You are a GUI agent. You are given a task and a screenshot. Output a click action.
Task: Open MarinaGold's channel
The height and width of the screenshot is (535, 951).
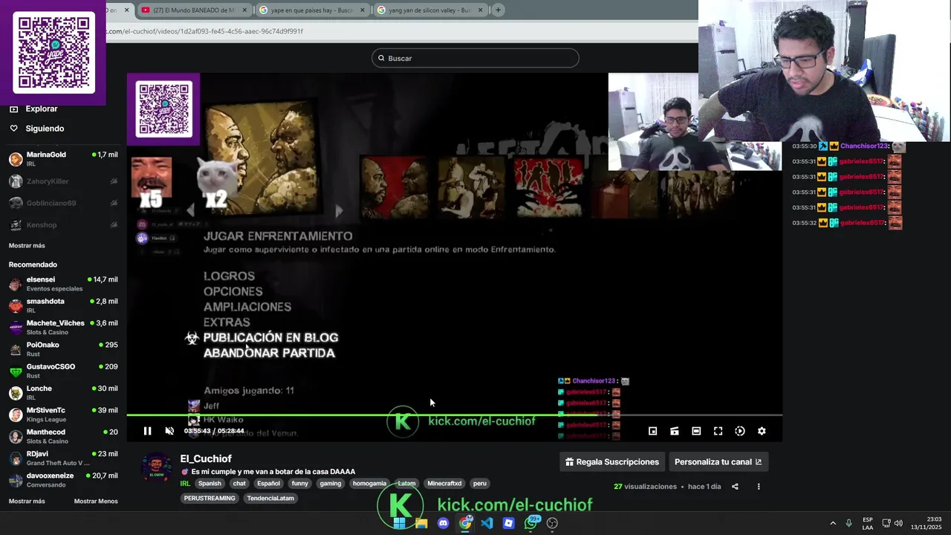click(x=63, y=159)
